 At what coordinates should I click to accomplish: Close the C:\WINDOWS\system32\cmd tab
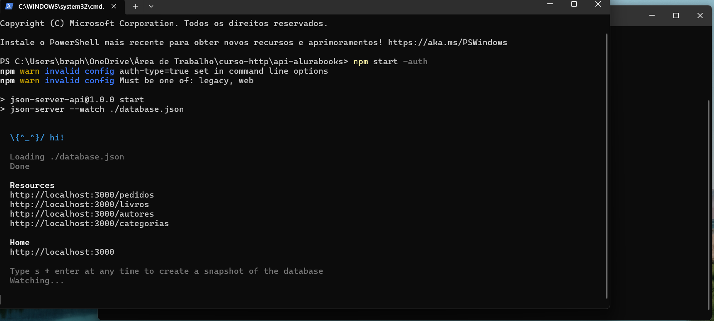click(114, 6)
